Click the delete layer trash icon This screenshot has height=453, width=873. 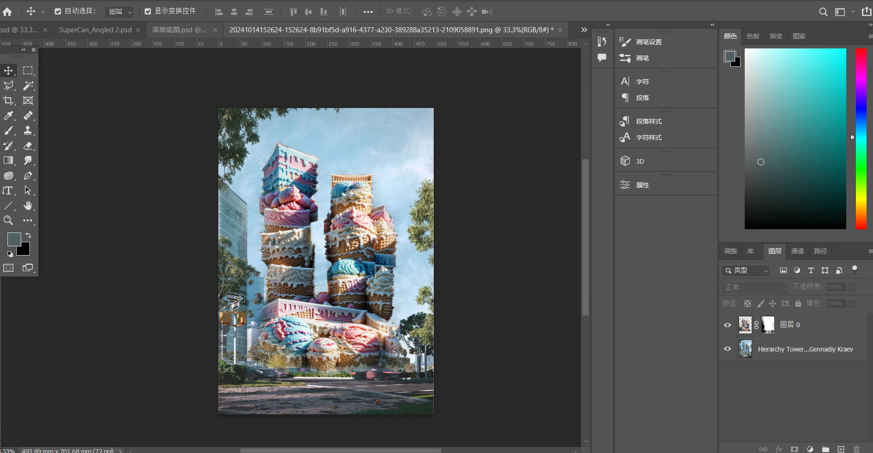pyautogui.click(x=856, y=449)
